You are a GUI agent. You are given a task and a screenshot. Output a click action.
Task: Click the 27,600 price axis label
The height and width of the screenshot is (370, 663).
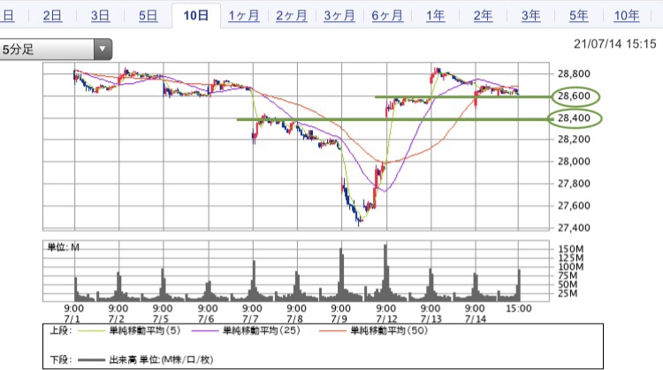click(574, 206)
